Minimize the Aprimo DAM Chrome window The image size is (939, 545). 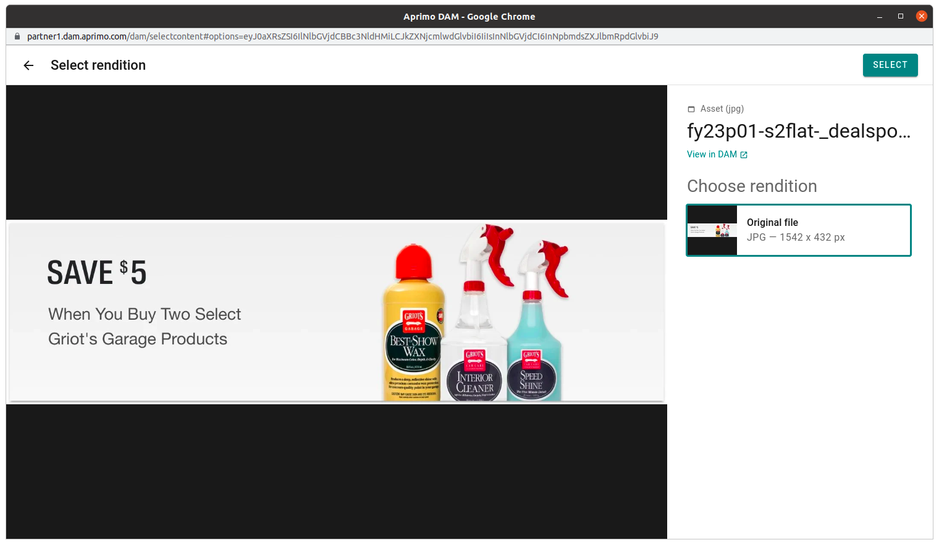point(880,17)
